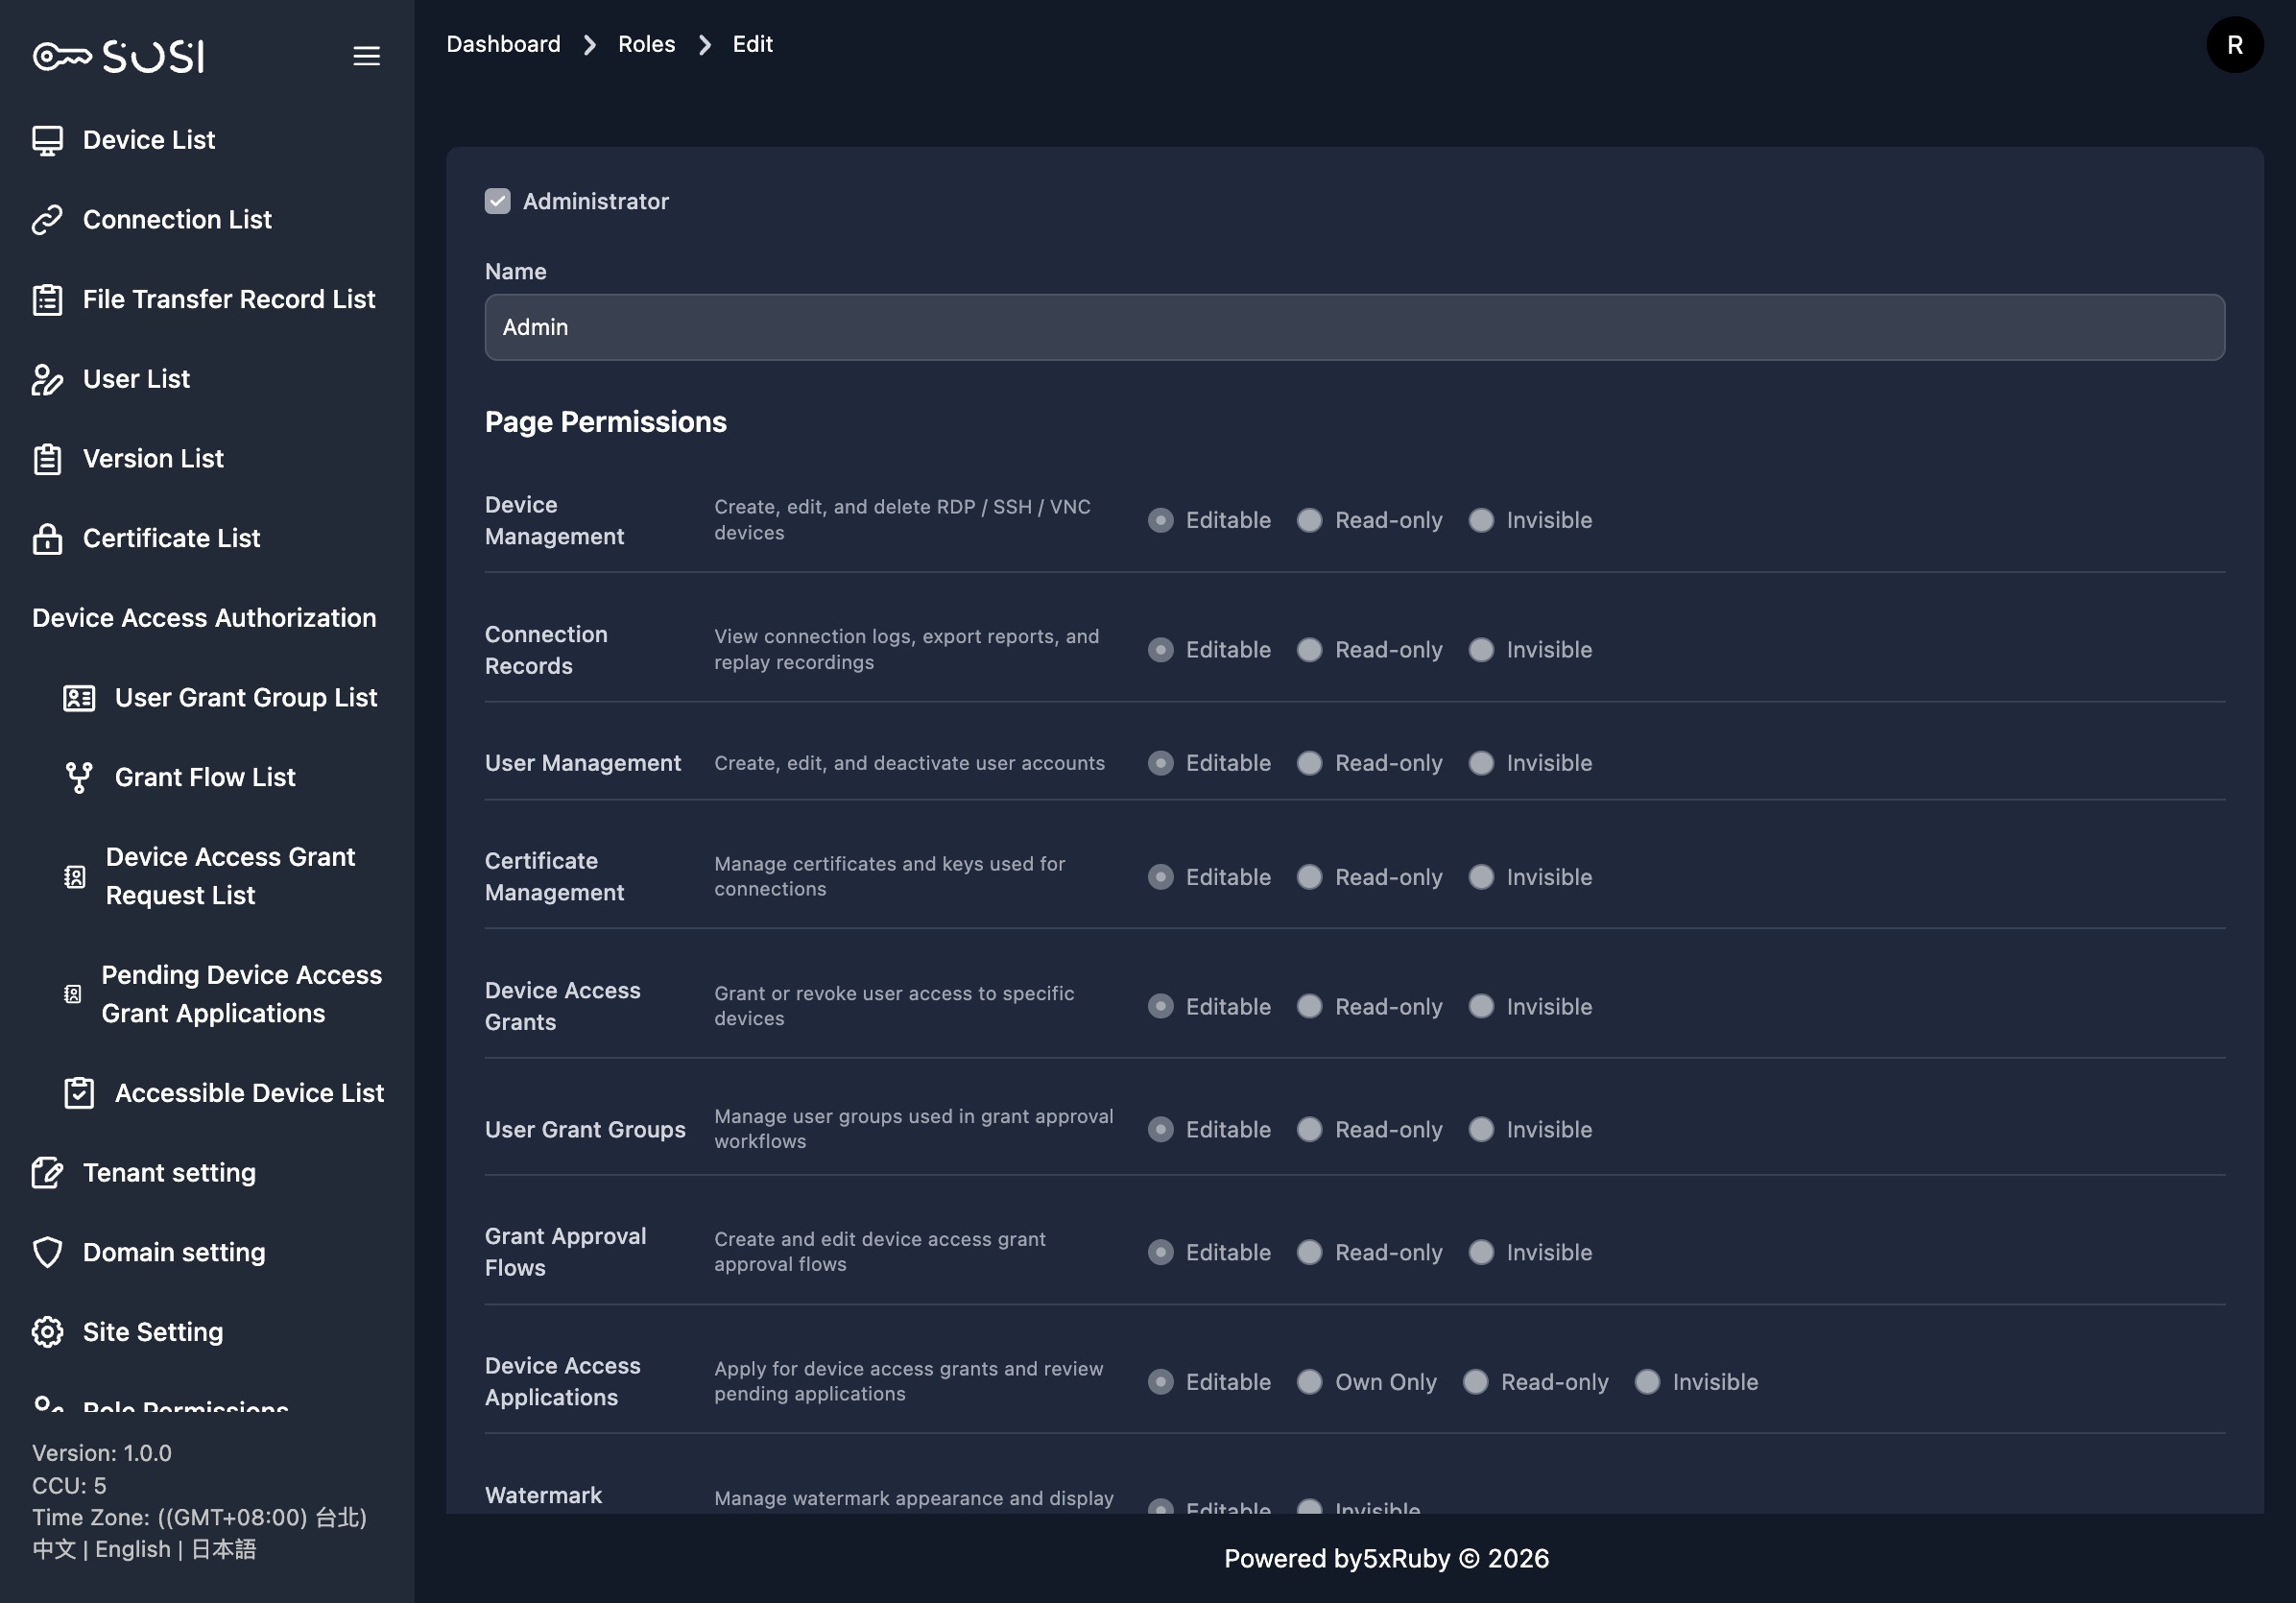This screenshot has height=1603, width=2296.
Task: Uncheck the Administrator checkbox
Action: 497,201
